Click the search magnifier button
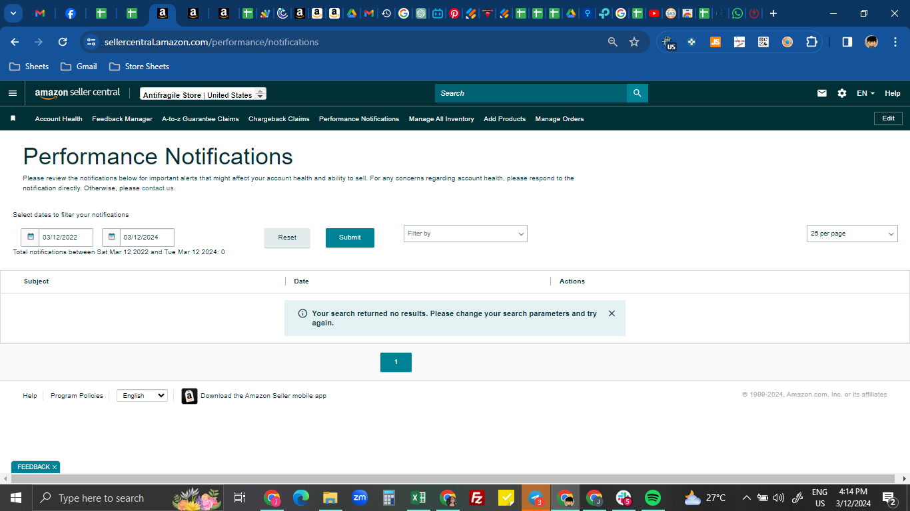The image size is (910, 511). pyautogui.click(x=637, y=93)
